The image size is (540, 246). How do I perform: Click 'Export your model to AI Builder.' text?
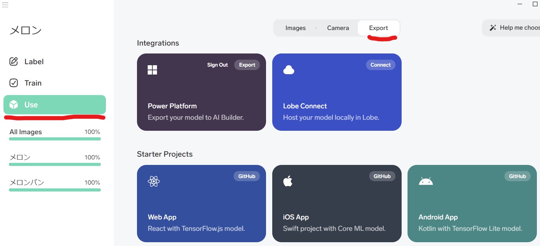tap(196, 118)
